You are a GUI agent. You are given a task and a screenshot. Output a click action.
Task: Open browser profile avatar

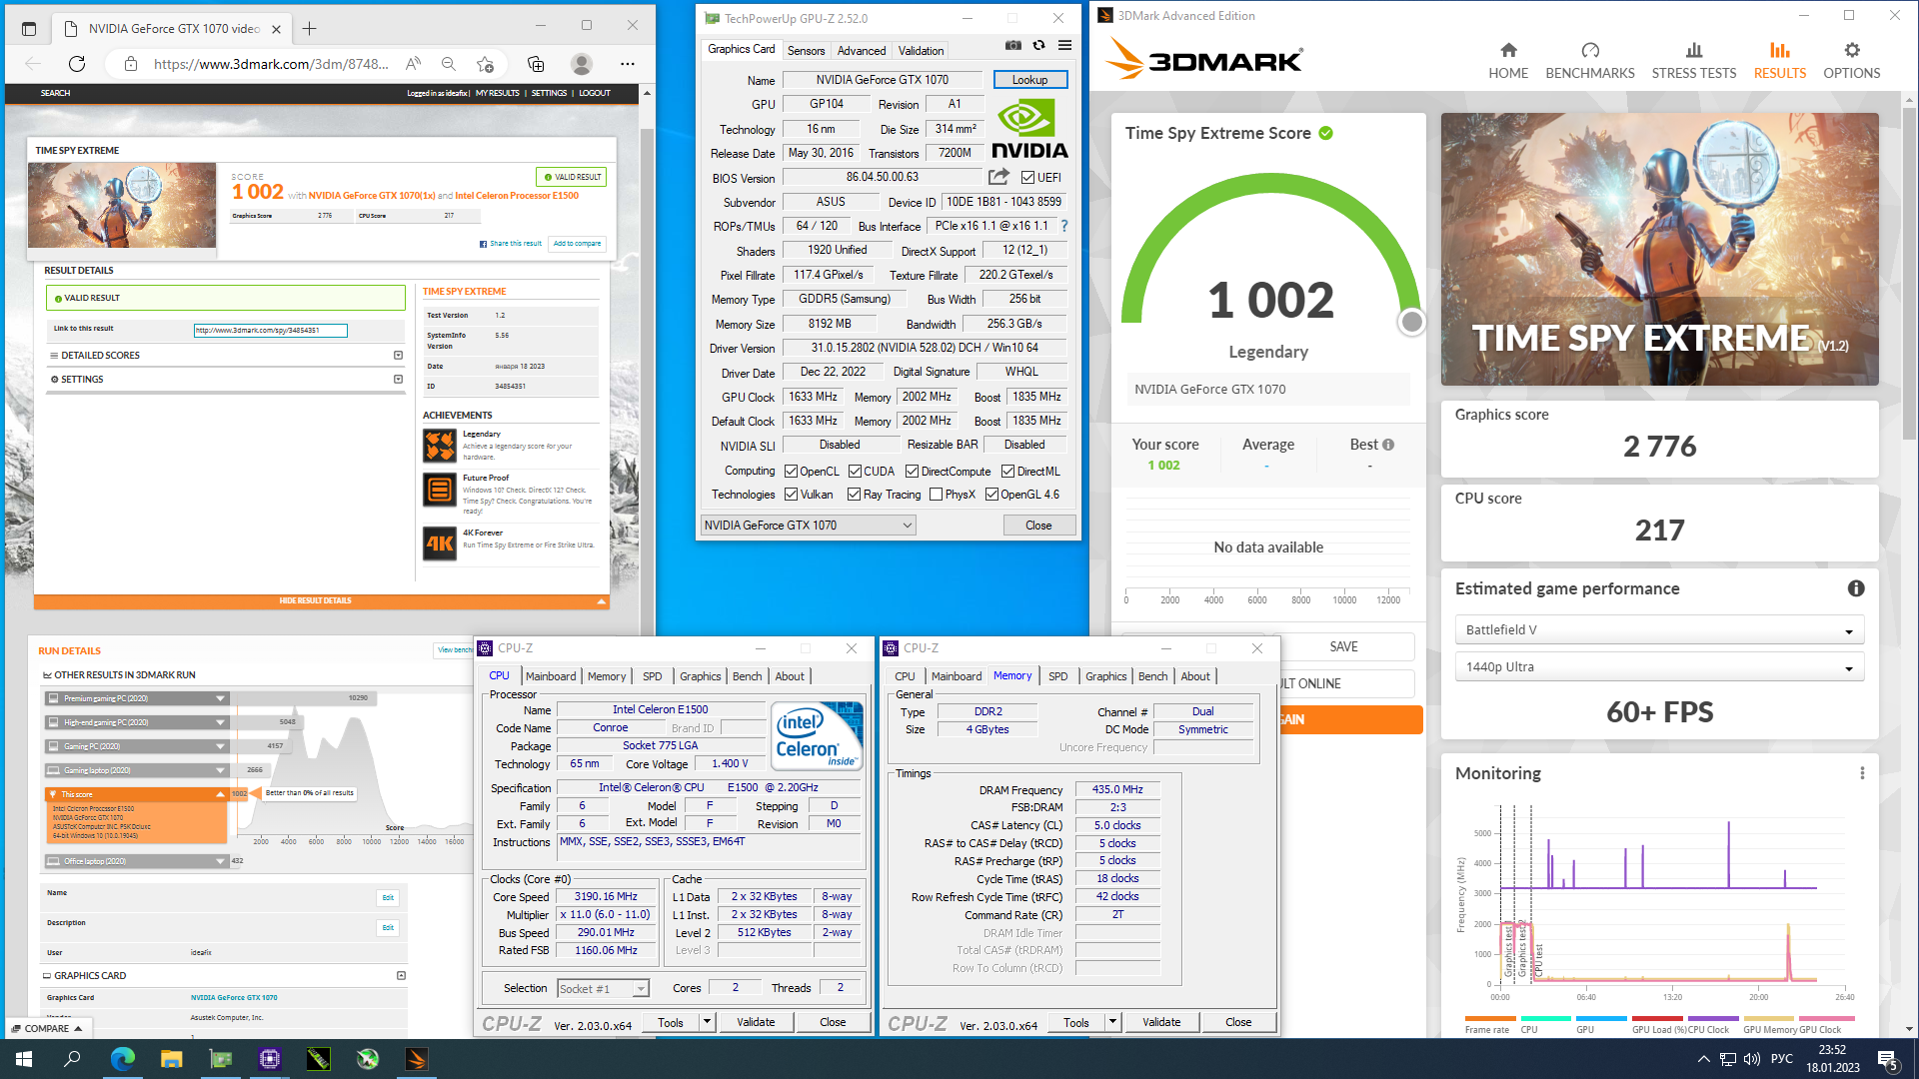click(581, 64)
